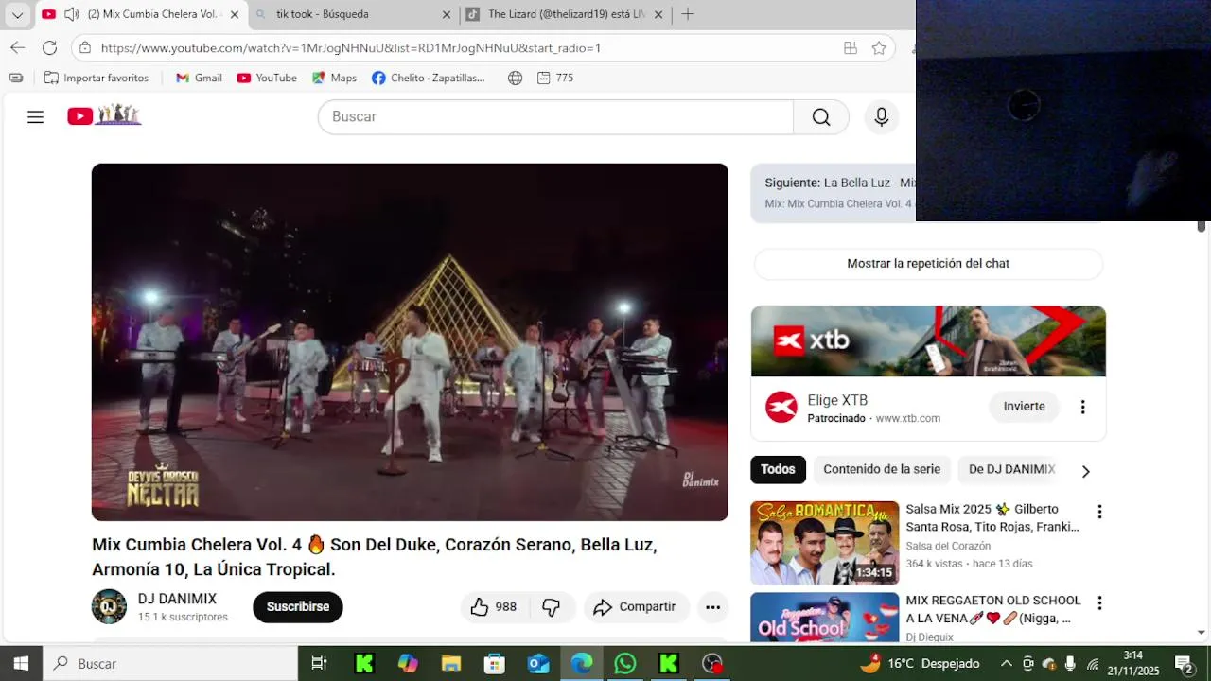Click Windows taskbar Buscar search box
Image resolution: width=1211 pixels, height=681 pixels.
point(170,663)
